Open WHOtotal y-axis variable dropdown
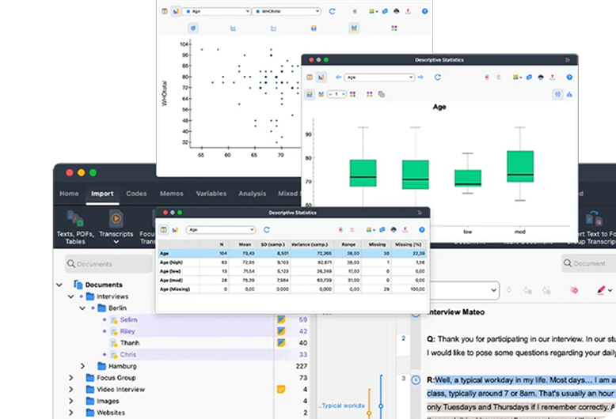 (287, 11)
